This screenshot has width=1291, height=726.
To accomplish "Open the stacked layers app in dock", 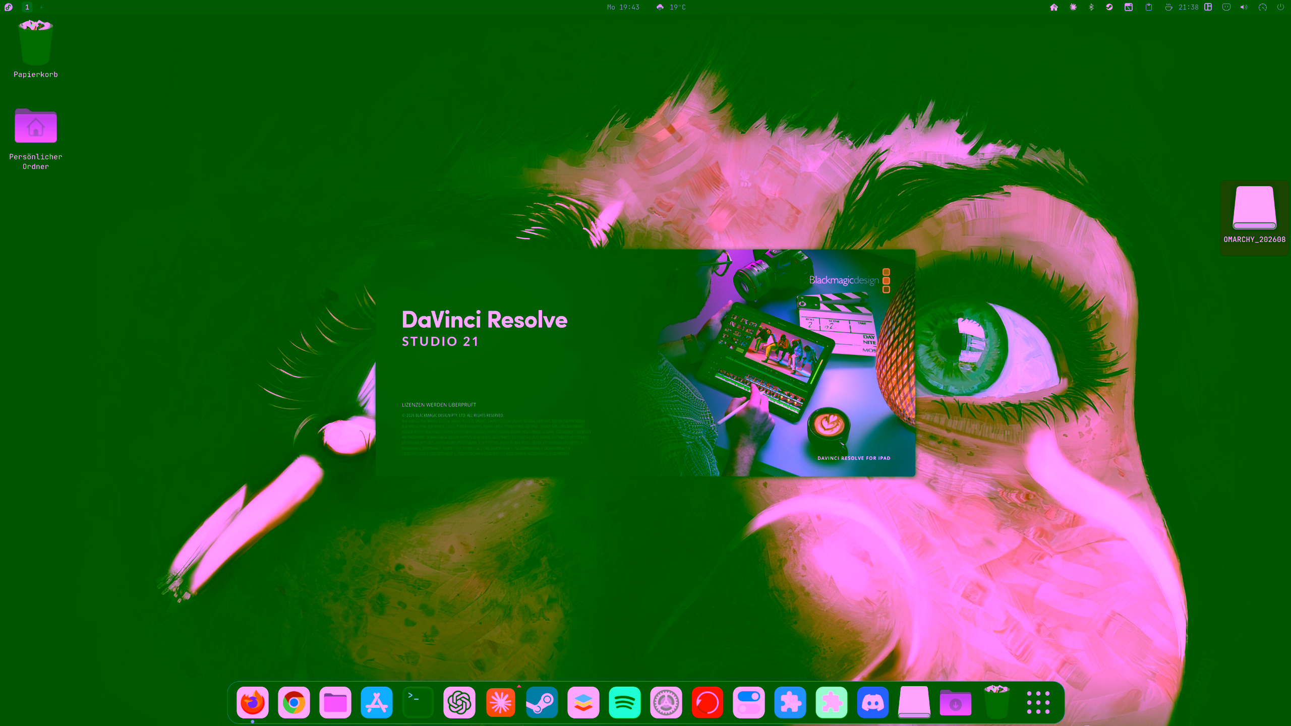I will click(x=583, y=702).
